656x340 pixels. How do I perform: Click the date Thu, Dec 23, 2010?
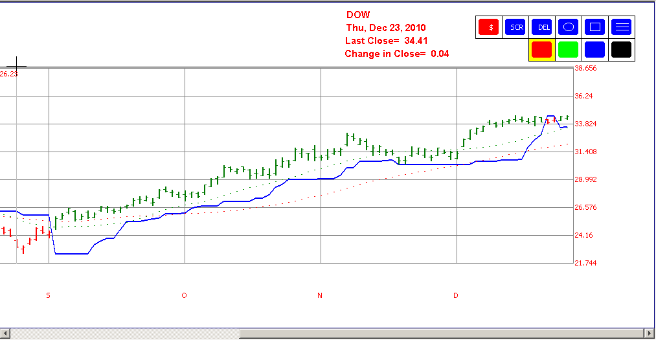[386, 28]
